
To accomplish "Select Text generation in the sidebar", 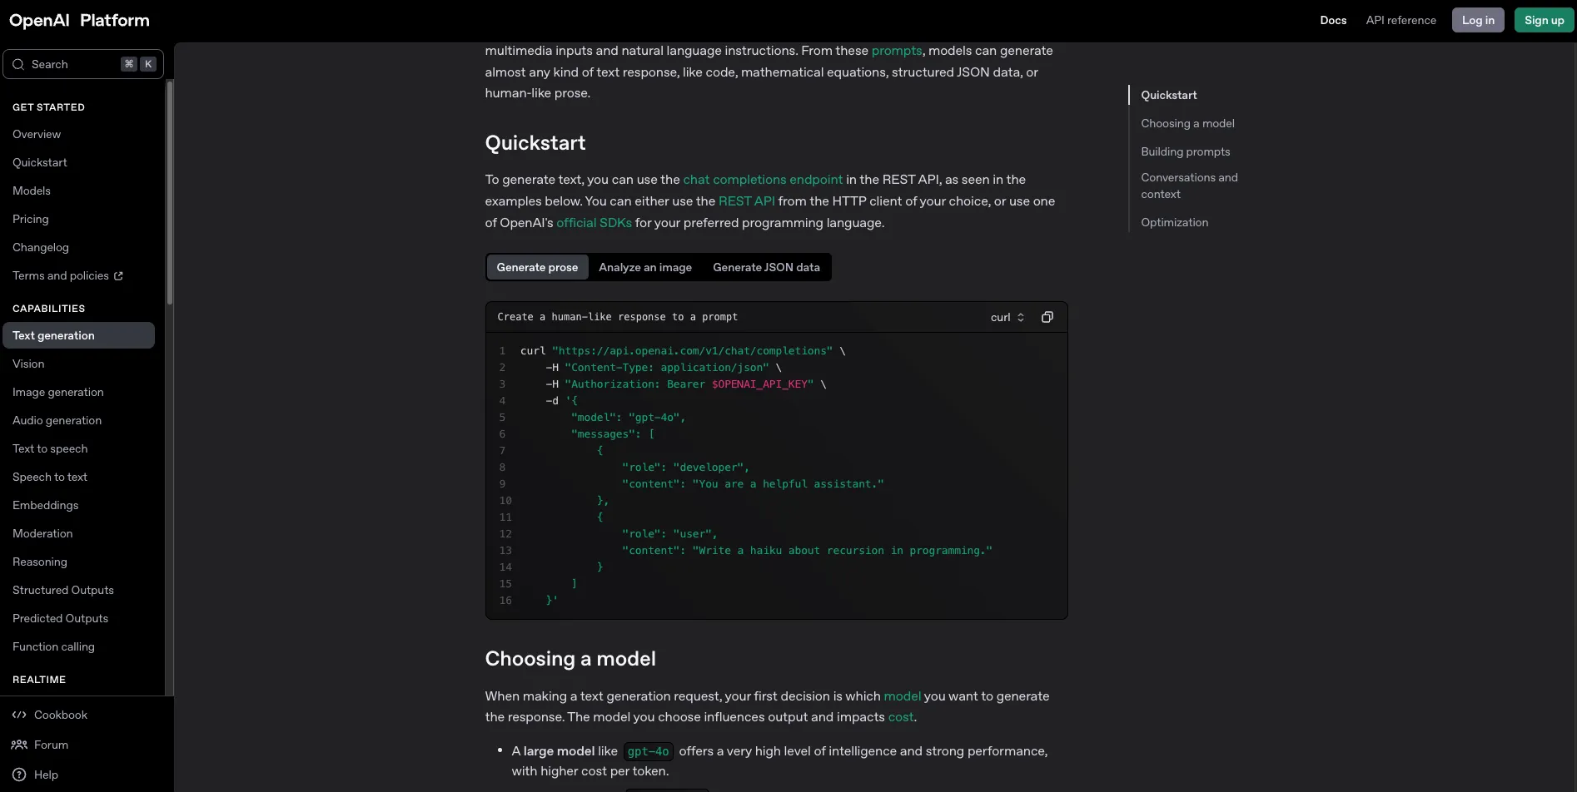I will (x=78, y=335).
